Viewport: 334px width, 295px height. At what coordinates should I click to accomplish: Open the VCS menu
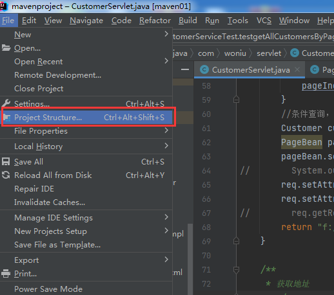click(264, 21)
